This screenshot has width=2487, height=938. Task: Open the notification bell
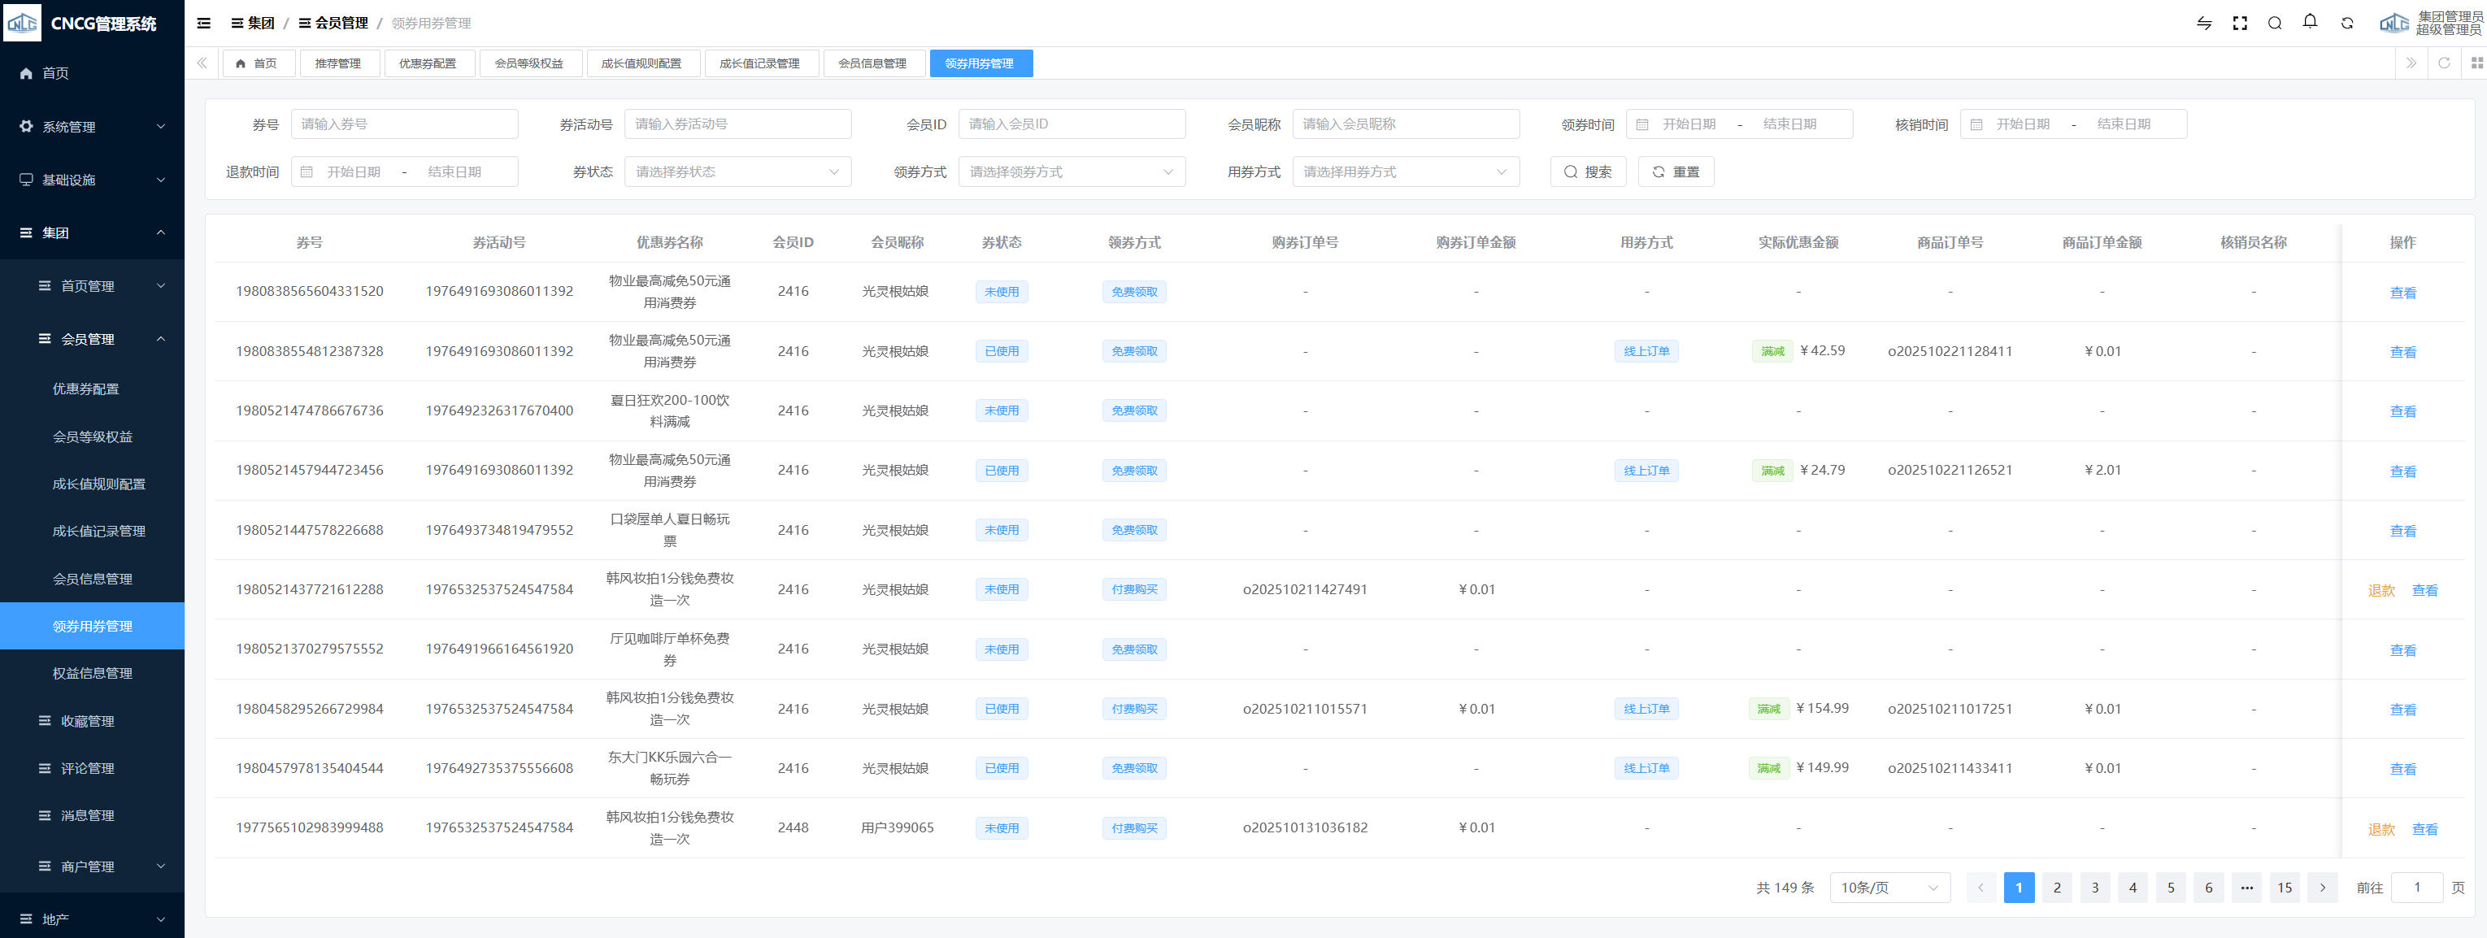tap(2311, 21)
